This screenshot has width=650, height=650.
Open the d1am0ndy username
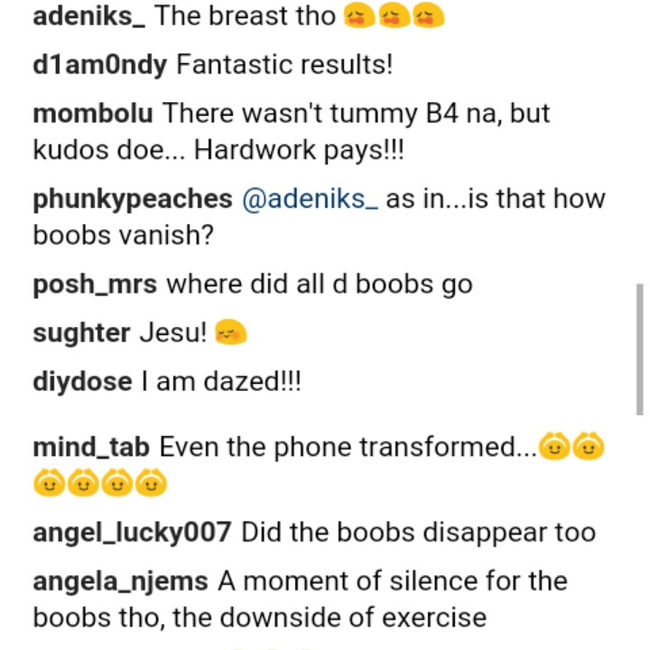coord(100,65)
